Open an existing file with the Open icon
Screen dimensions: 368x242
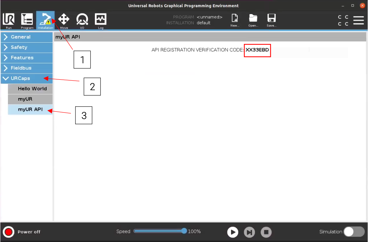253,20
